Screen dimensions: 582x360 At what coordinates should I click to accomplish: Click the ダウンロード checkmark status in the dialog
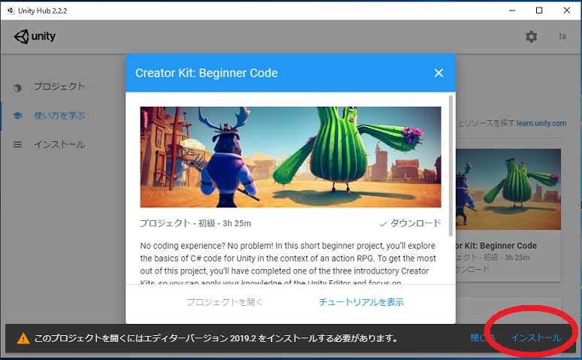point(410,223)
